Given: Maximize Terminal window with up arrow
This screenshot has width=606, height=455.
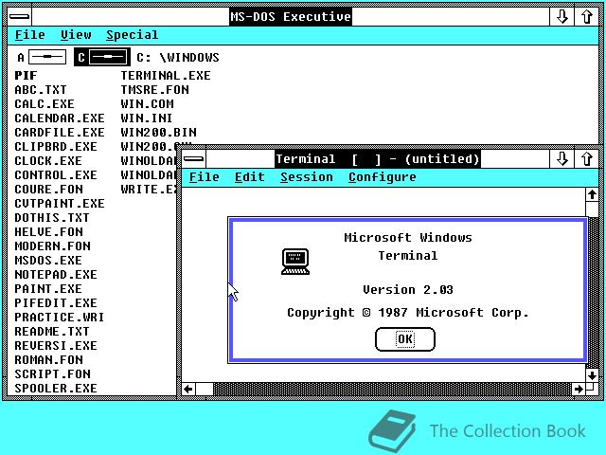Looking at the screenshot, I should (x=586, y=158).
